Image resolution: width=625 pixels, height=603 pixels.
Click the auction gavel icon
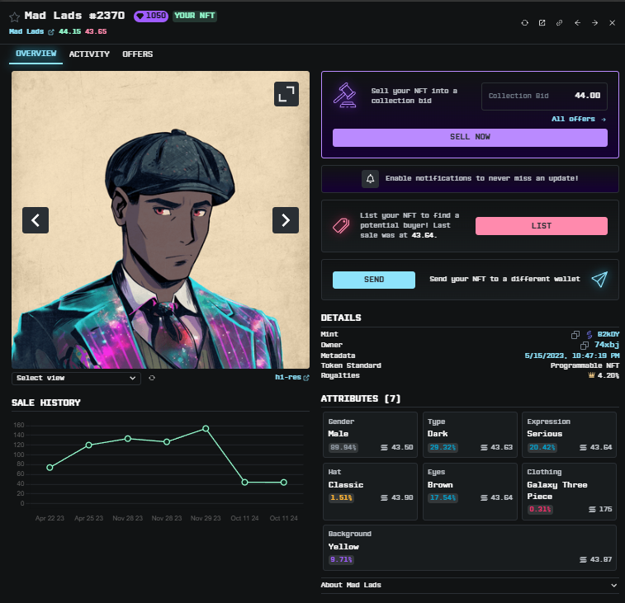click(344, 95)
